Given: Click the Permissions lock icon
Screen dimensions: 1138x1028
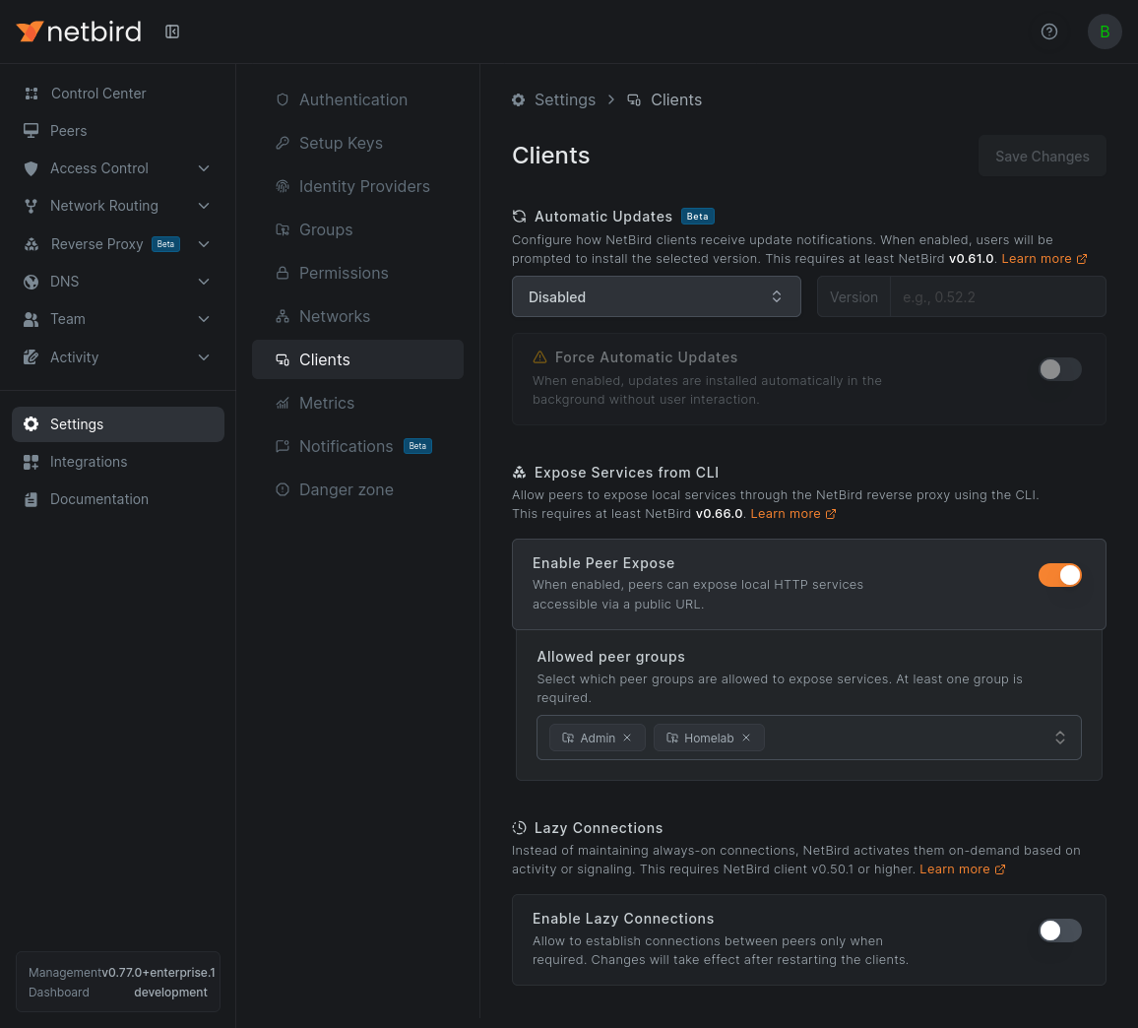Looking at the screenshot, I should point(283,273).
